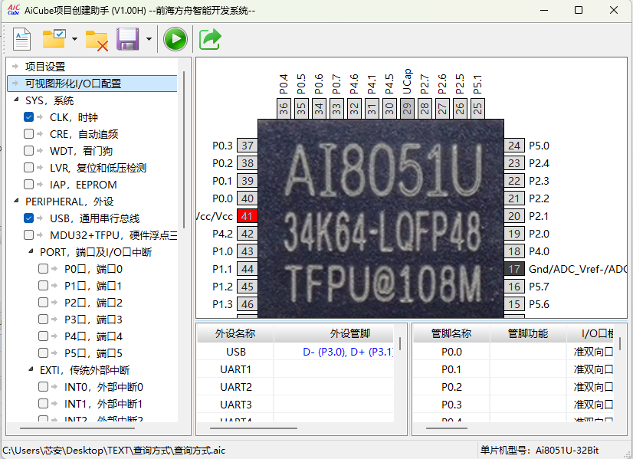
Task: Click pin 20 P2.1 on chip
Action: point(514,216)
